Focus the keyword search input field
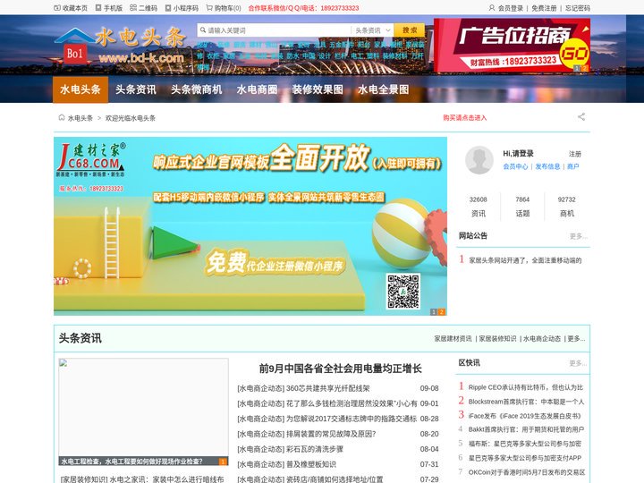The image size is (644, 483). (x=275, y=30)
